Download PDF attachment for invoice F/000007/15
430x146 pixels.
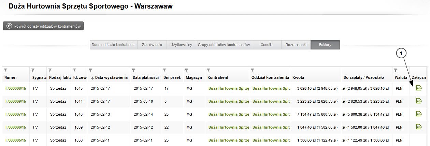pyautogui.click(x=419, y=114)
